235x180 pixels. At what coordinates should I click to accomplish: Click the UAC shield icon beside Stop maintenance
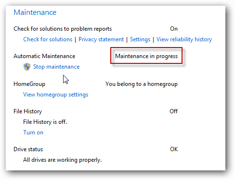tap(27, 67)
